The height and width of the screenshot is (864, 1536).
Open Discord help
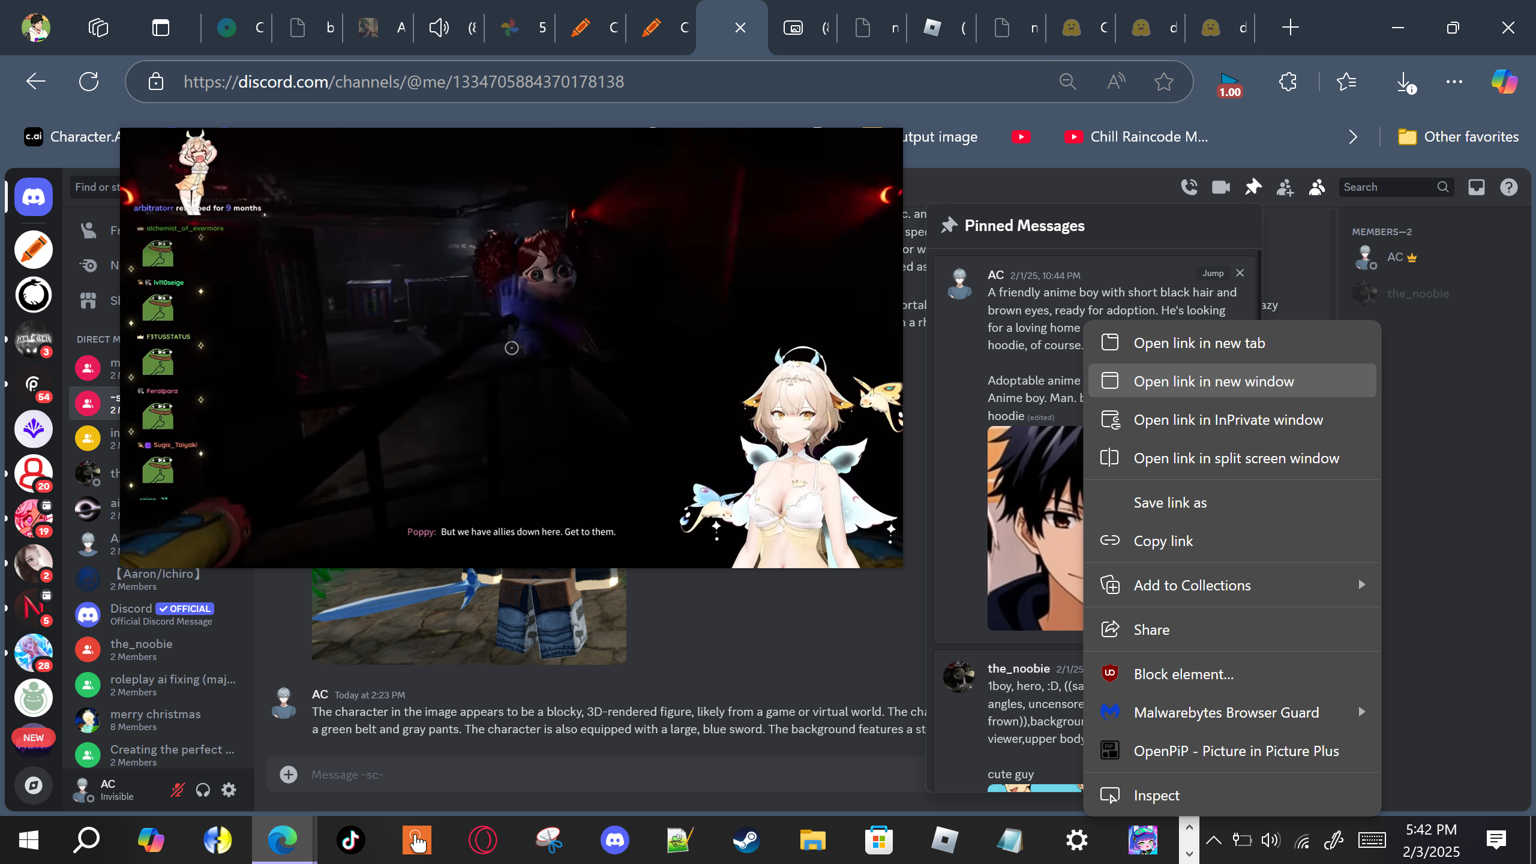(1508, 187)
